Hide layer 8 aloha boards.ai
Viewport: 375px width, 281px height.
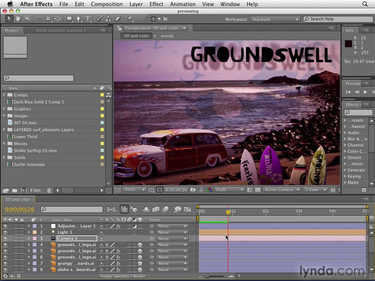pyautogui.click(x=5, y=270)
